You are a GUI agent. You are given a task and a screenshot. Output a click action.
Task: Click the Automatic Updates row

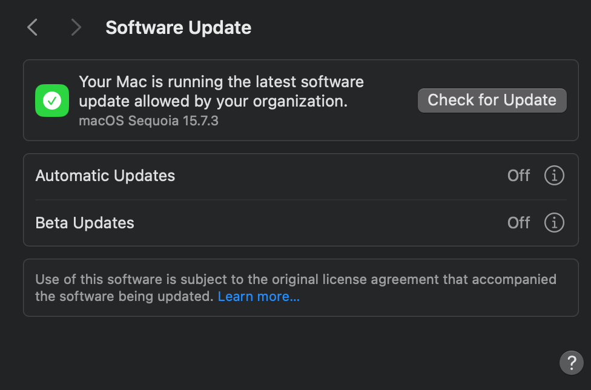(301, 175)
